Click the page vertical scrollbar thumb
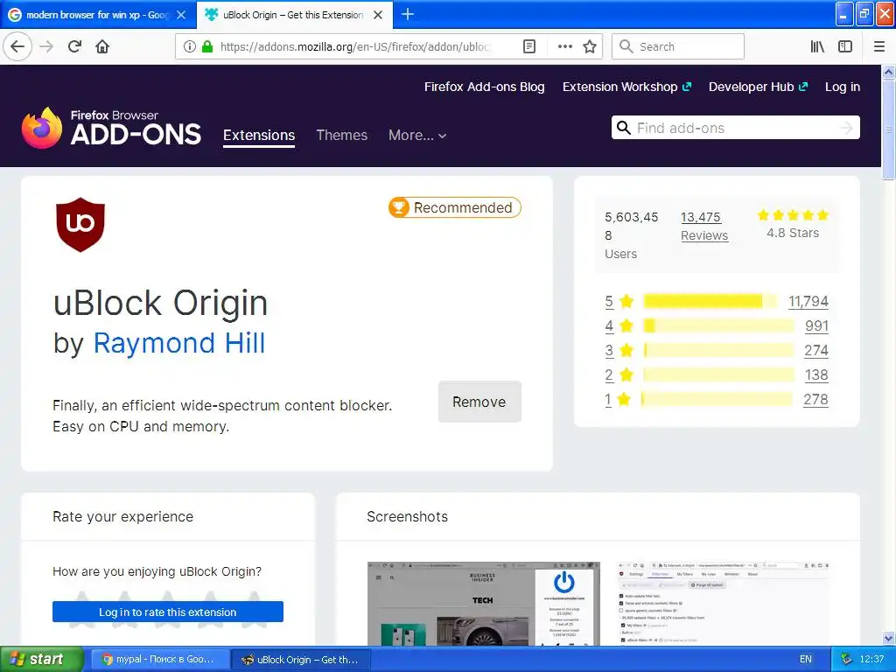The image size is (896, 672). pos(888,129)
